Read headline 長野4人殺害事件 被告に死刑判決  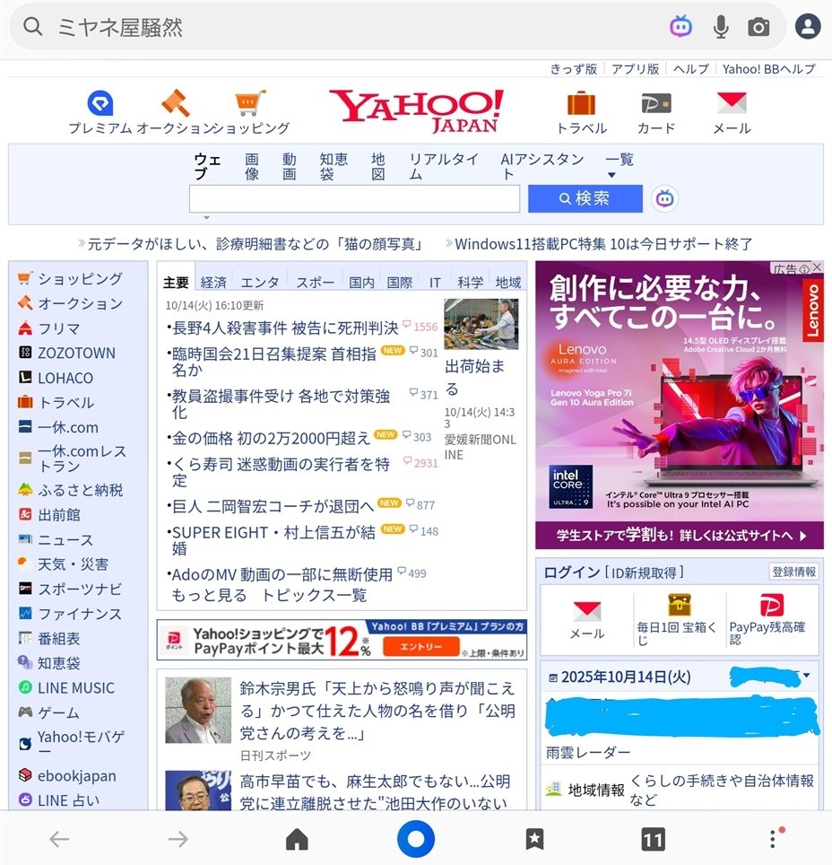285,328
